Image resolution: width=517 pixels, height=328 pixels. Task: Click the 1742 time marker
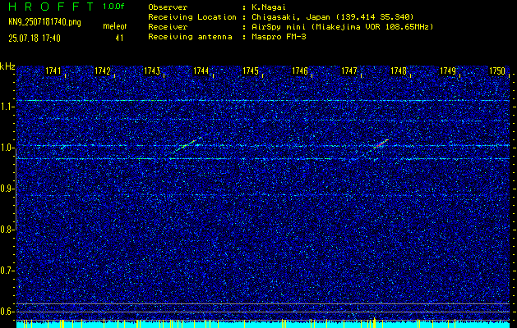click(x=102, y=71)
